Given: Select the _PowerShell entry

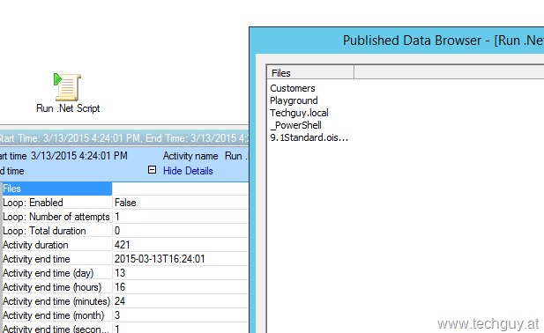Looking at the screenshot, I should [x=295, y=125].
